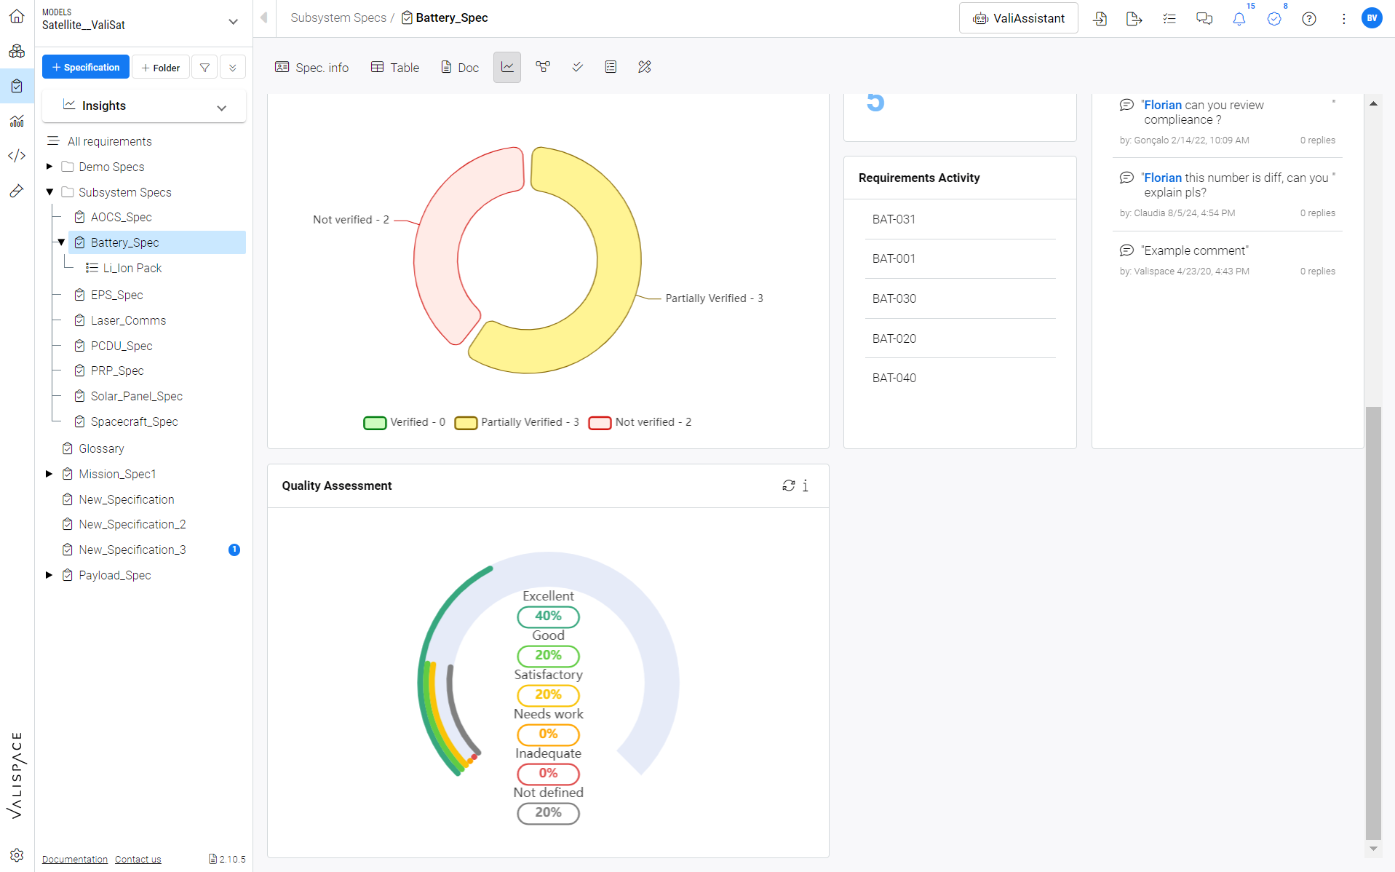This screenshot has width=1395, height=872.
Task: Open settings gear in sidebar
Action: [x=17, y=855]
